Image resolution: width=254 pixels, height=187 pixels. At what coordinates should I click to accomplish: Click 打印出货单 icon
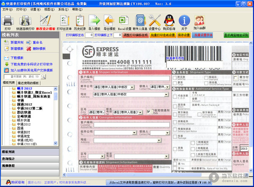[64, 21]
